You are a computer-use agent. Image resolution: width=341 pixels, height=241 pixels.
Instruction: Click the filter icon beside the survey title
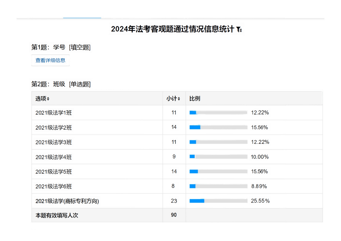[x=239, y=30]
